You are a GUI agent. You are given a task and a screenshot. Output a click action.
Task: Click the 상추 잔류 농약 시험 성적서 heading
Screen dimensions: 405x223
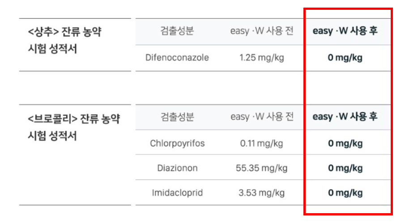64,40
